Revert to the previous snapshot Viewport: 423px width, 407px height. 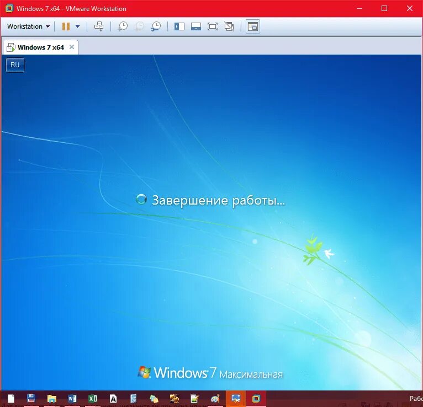click(140, 26)
